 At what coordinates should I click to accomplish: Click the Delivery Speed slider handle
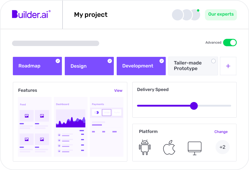click(194, 106)
